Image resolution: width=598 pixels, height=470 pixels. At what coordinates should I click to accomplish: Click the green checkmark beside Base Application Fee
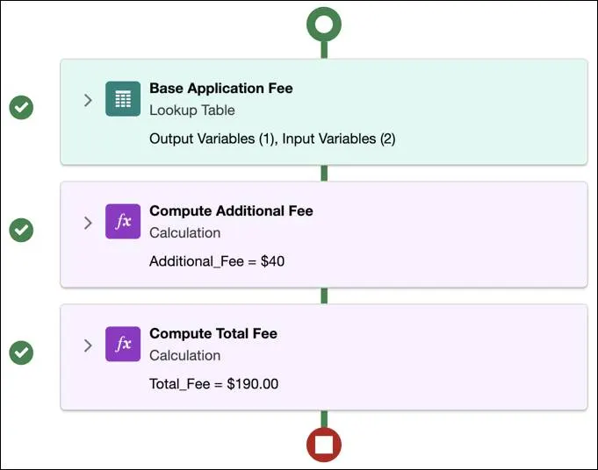21,107
